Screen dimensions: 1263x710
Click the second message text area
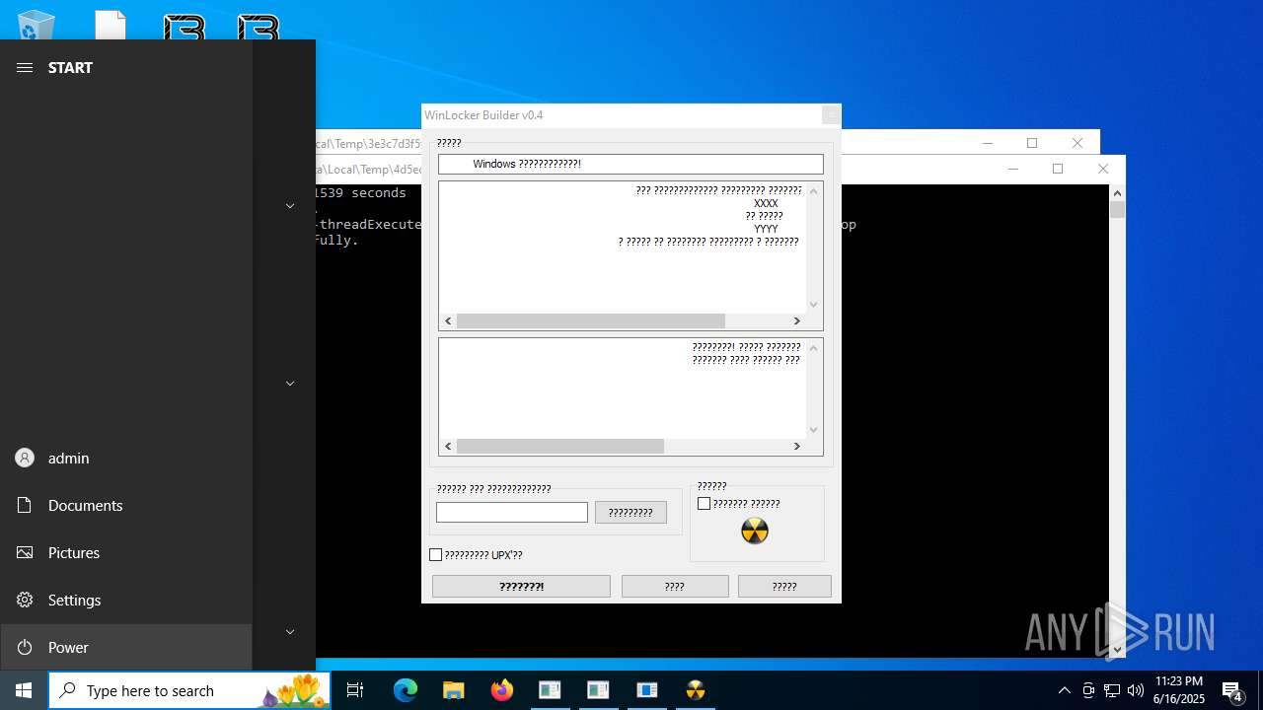coord(623,388)
